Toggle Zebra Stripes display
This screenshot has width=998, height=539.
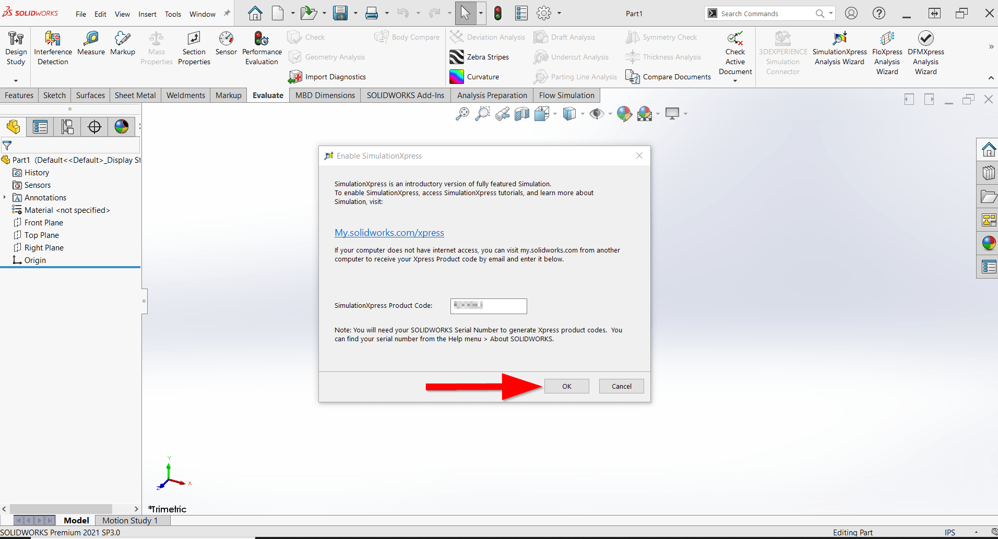[479, 57]
